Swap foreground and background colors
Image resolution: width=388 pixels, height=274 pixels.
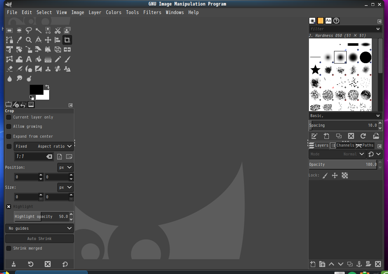(x=47, y=87)
